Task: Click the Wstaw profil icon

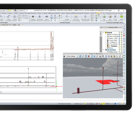Action: 15,17
